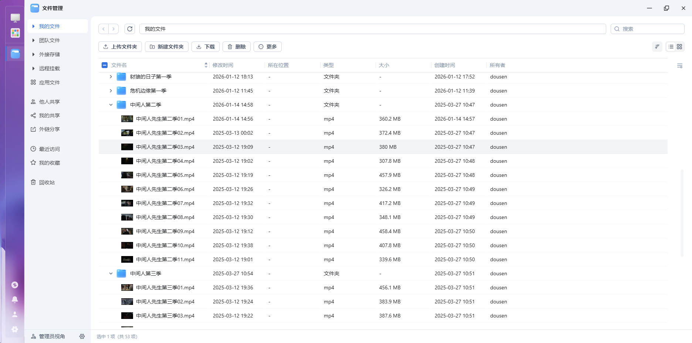
Task: Open 团队文件 in the sidebar
Action: click(x=50, y=40)
